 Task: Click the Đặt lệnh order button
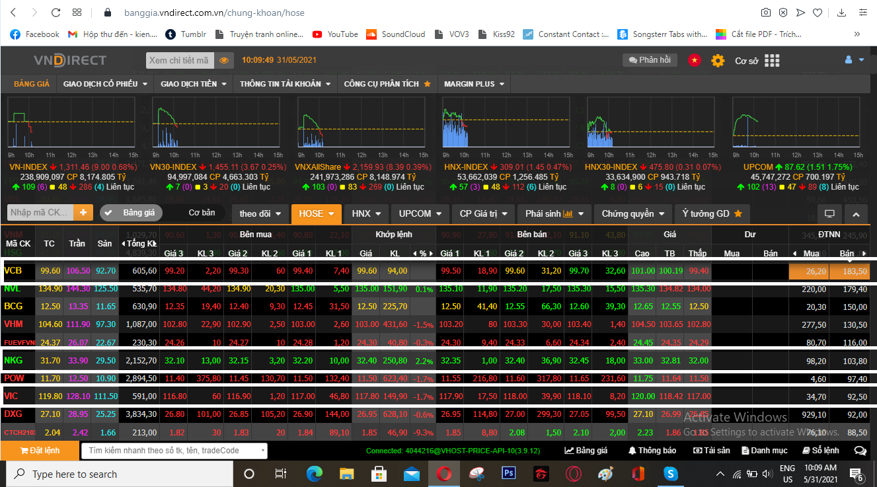click(40, 451)
